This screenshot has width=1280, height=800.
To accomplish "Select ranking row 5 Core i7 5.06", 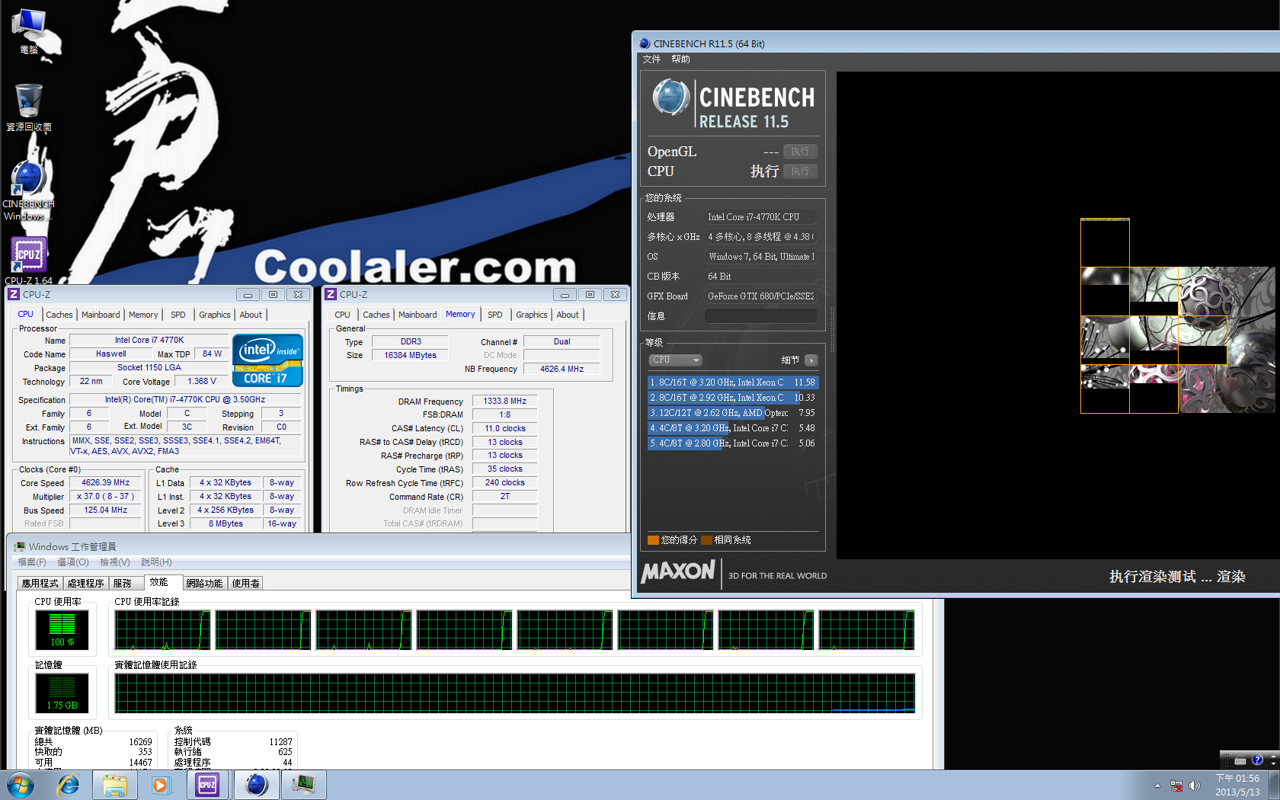I will (x=733, y=443).
